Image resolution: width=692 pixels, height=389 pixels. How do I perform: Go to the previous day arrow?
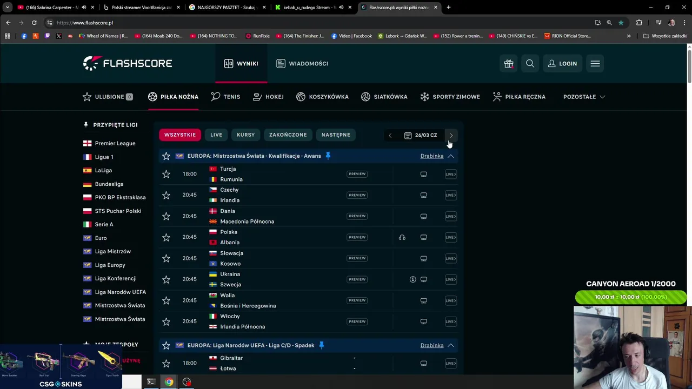390,135
